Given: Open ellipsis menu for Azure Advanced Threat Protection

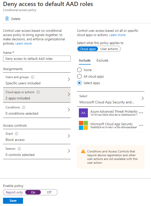Looking at the screenshot, I should click(x=141, y=113).
